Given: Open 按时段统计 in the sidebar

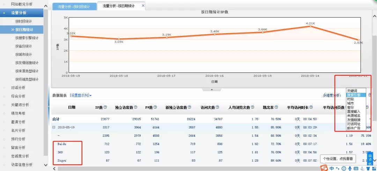Looking at the screenshot, I should click(x=24, y=21).
